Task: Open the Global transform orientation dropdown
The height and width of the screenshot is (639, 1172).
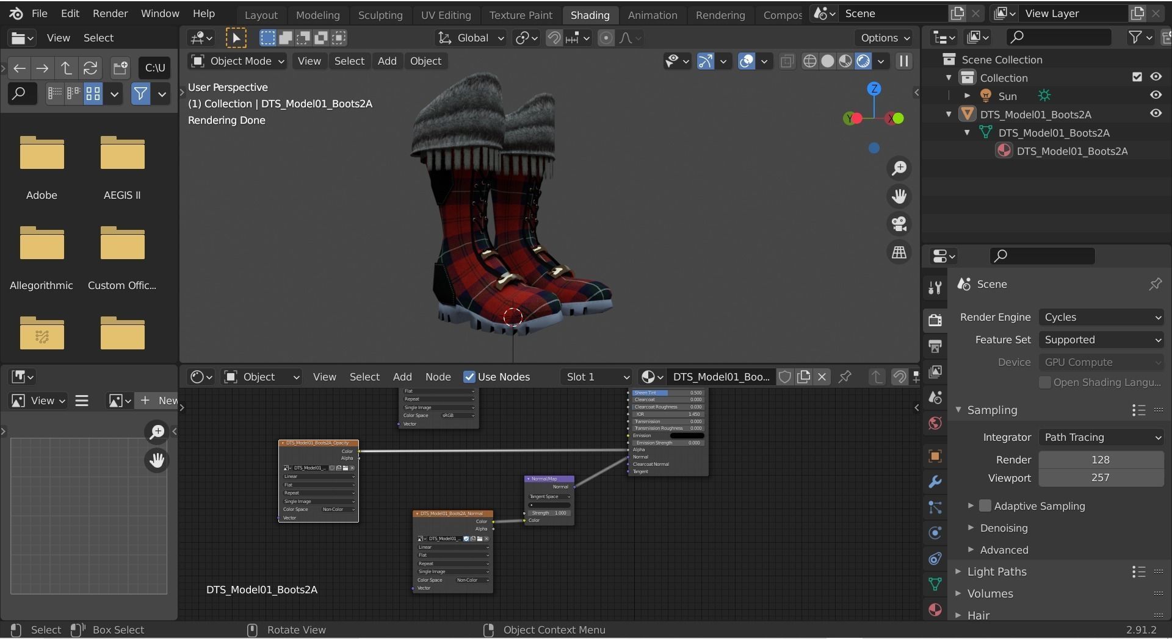Action: click(x=471, y=38)
